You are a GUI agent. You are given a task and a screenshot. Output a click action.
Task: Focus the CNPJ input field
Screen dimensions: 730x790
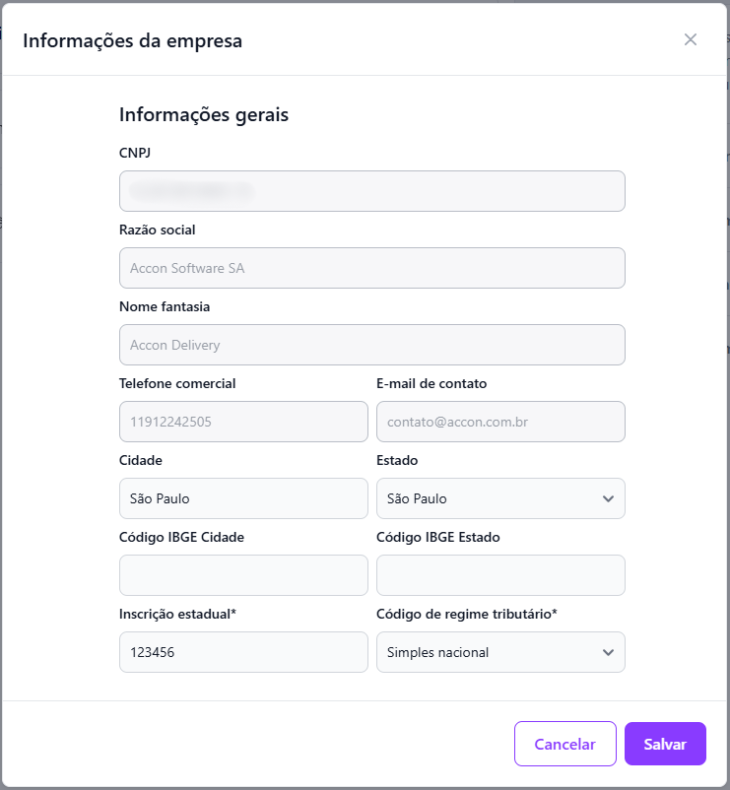point(371,191)
